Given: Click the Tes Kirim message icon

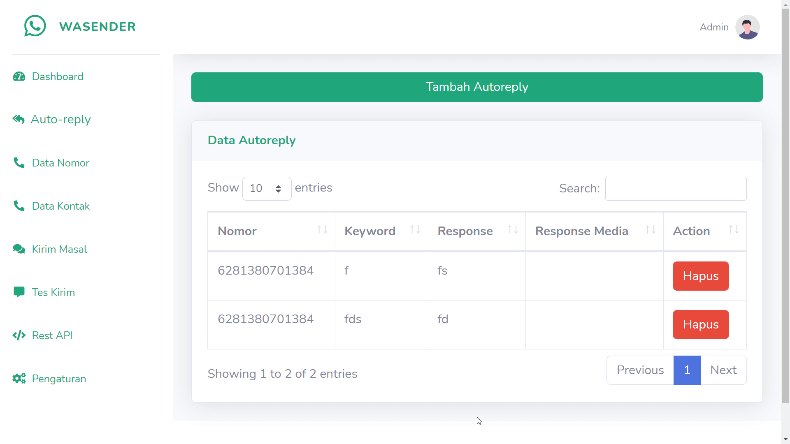Looking at the screenshot, I should click(x=19, y=292).
